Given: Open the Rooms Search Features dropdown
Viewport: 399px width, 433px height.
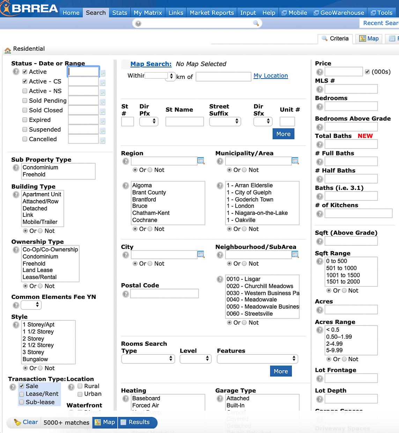Looking at the screenshot, I should click(x=258, y=359).
